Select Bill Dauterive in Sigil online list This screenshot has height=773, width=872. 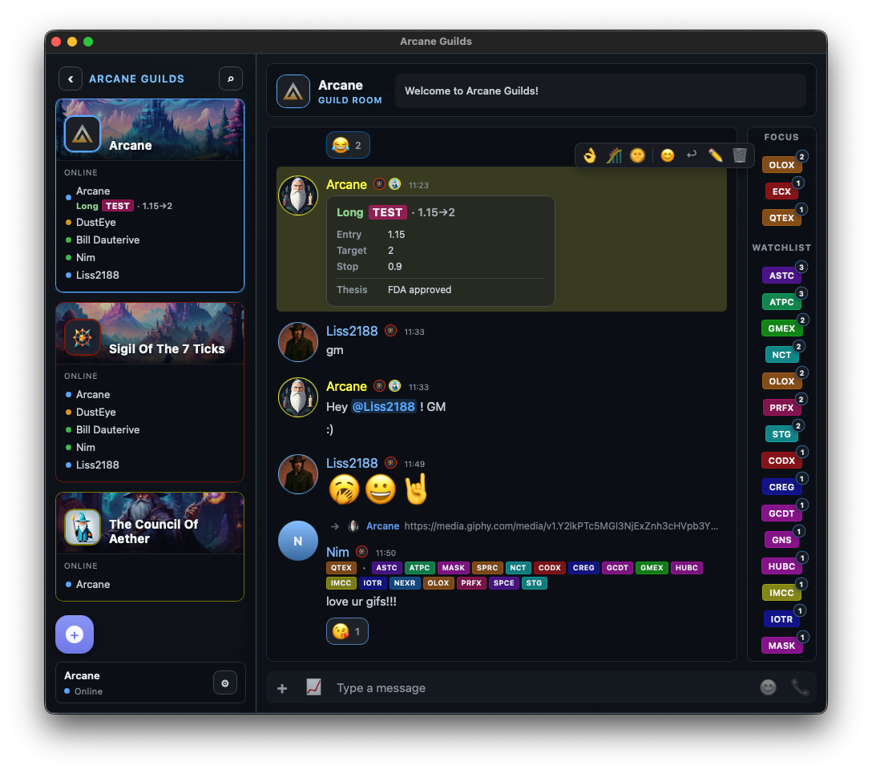coord(108,429)
